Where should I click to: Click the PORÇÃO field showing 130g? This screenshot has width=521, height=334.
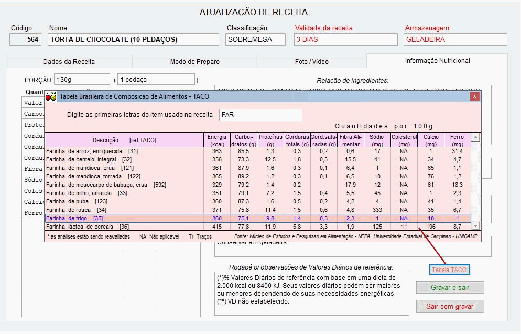click(82, 79)
